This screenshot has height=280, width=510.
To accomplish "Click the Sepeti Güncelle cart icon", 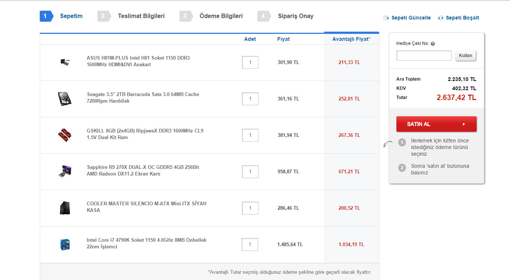I will coord(386,18).
